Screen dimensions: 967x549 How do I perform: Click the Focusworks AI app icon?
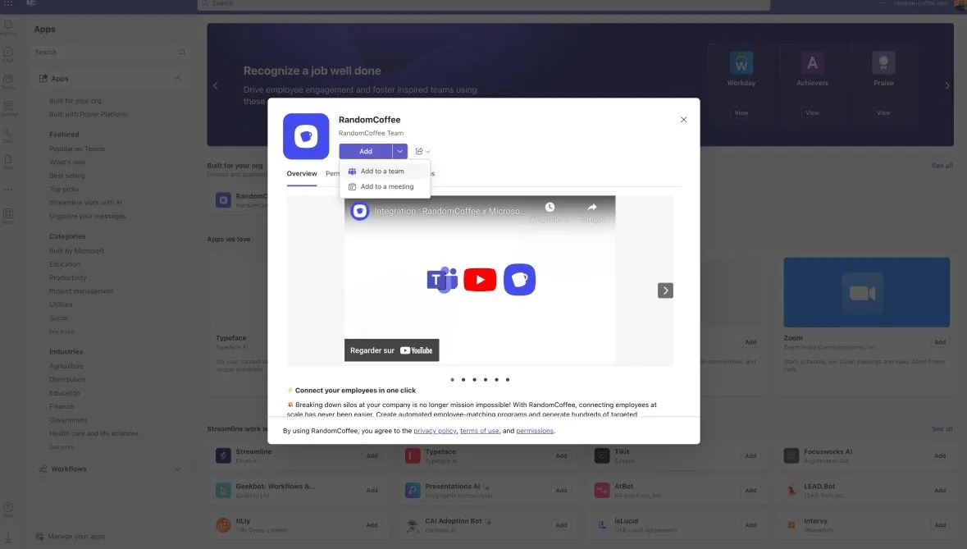(x=791, y=455)
